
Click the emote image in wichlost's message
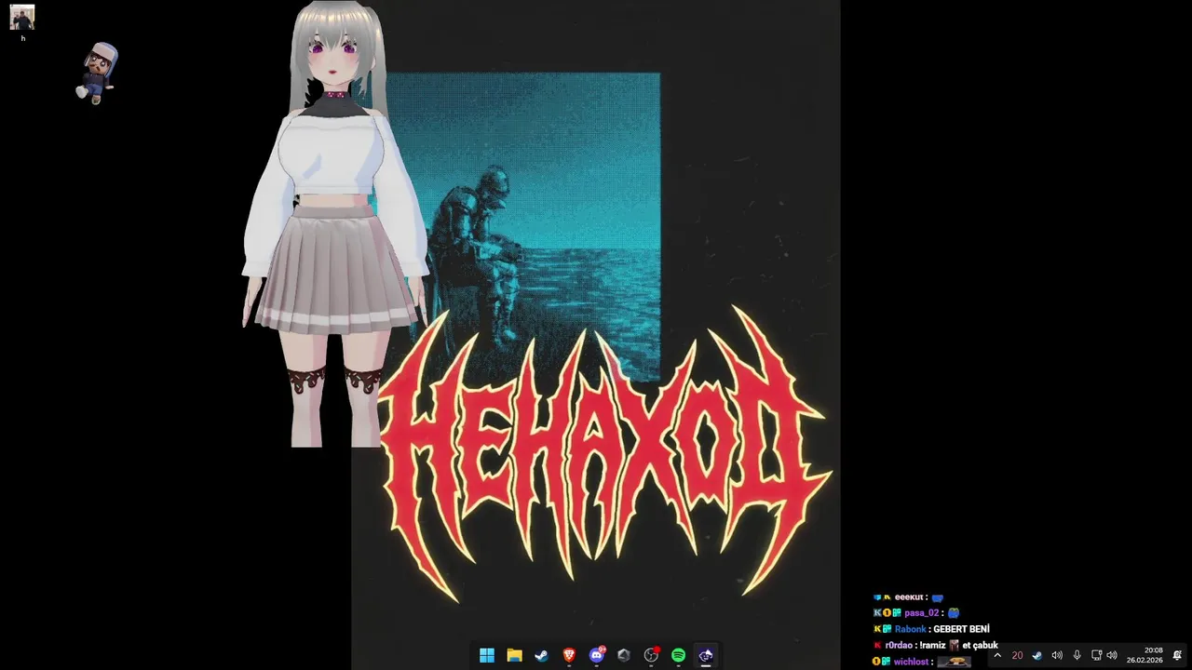click(954, 662)
